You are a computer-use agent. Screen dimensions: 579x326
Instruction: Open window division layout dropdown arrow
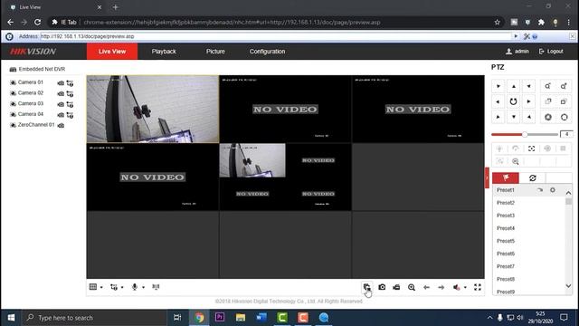[x=101, y=287]
